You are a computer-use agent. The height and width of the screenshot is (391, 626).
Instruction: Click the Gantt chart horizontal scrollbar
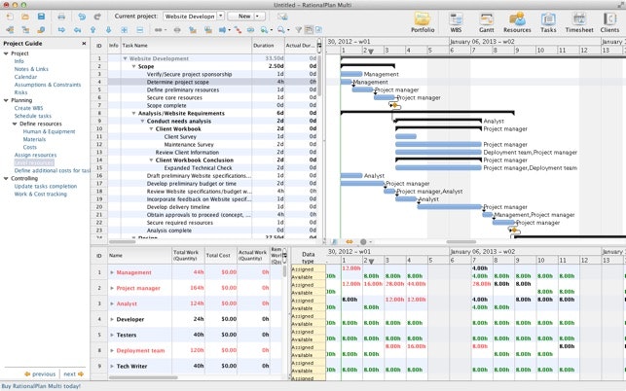point(461,242)
